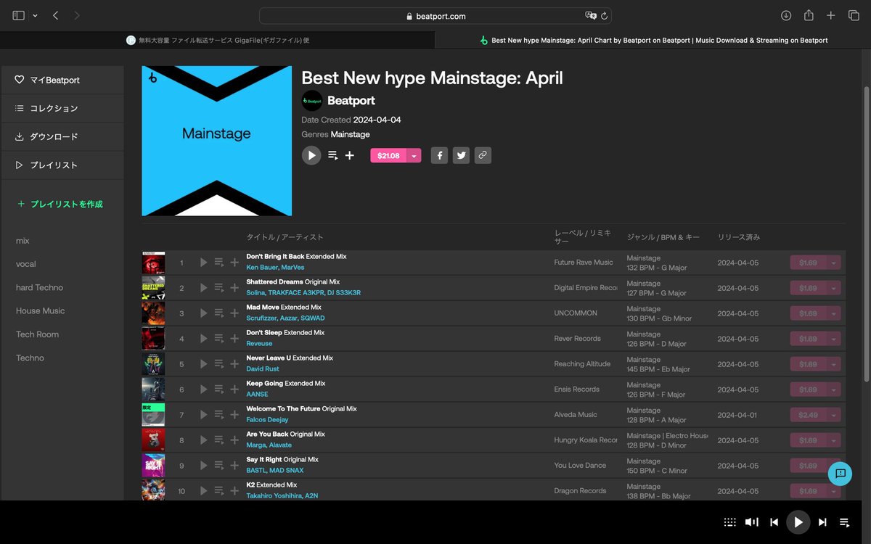Add Are You Back to the queue

click(x=218, y=440)
